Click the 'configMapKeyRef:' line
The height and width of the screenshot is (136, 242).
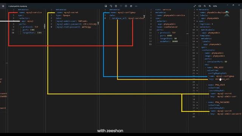pyautogui.click(x=217, y=73)
